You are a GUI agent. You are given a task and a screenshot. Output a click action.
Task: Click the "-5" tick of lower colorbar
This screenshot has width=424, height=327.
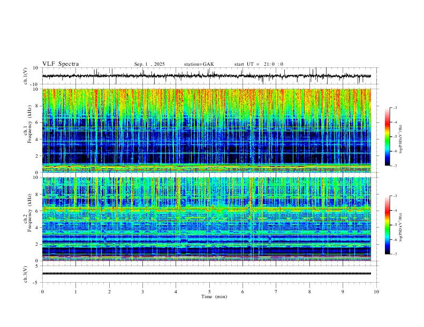(395, 225)
